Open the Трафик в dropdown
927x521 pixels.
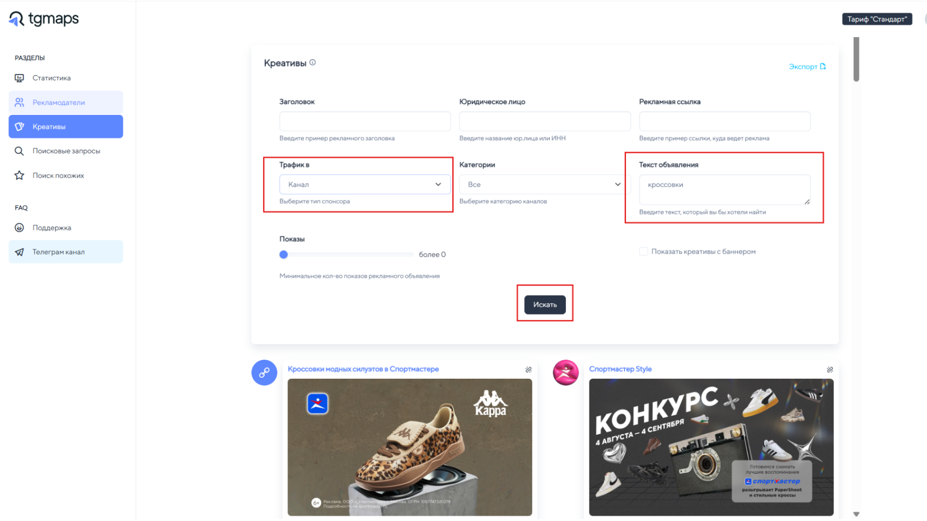pos(364,184)
